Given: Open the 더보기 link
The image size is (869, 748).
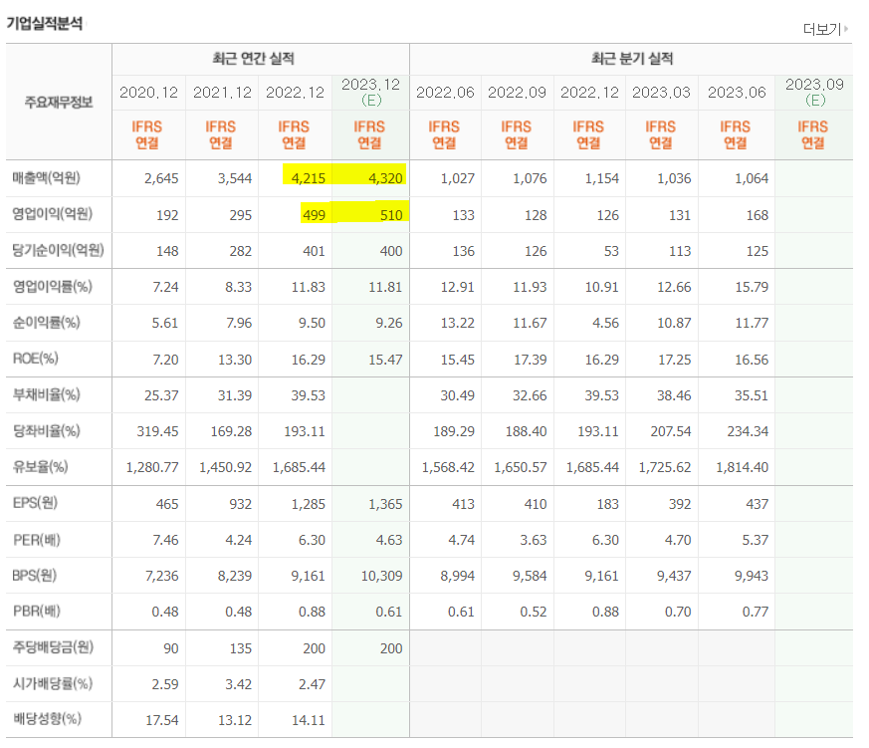Looking at the screenshot, I should (825, 29).
